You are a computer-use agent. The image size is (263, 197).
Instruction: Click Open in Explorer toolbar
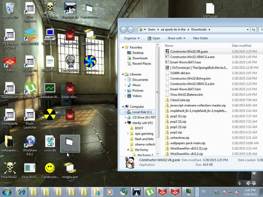pos(154,38)
